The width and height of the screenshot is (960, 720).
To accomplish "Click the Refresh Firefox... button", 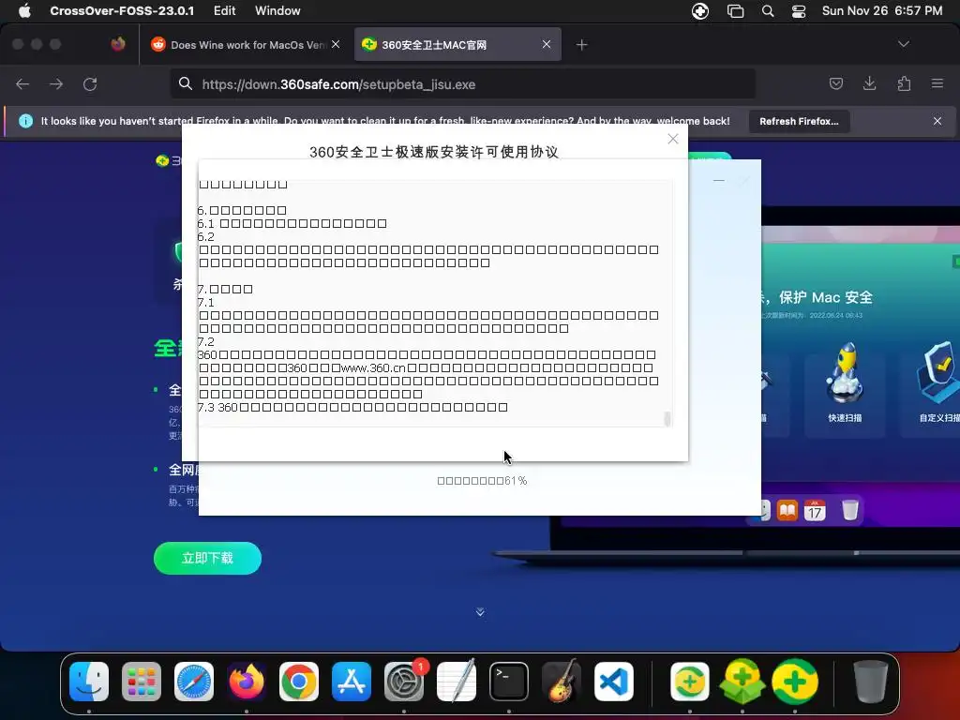I will [799, 121].
